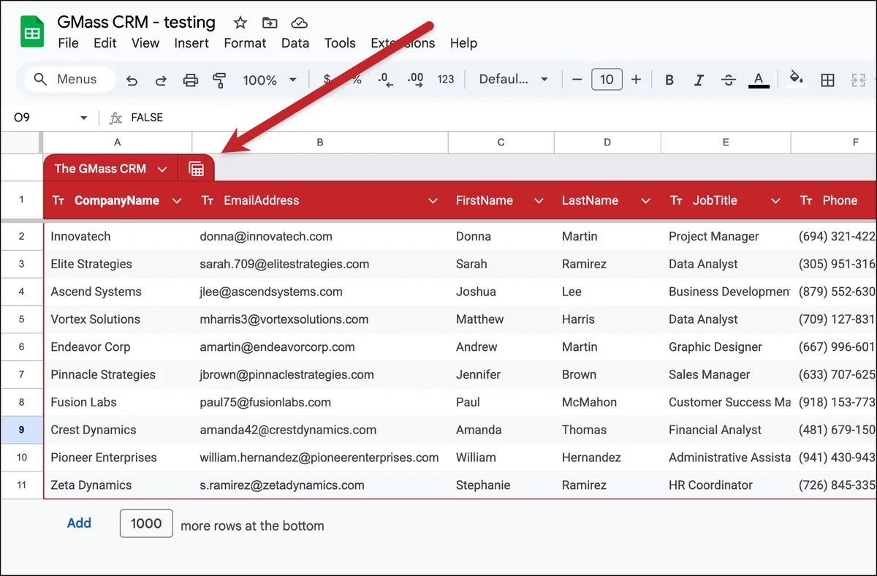Click Add to append more rows

click(79, 523)
